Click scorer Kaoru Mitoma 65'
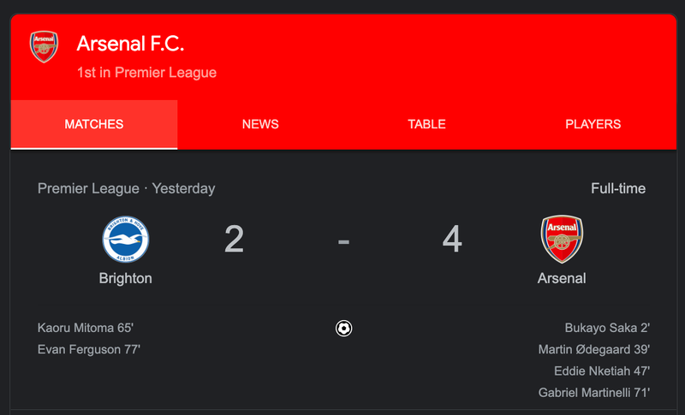This screenshot has width=685, height=415. coord(86,328)
